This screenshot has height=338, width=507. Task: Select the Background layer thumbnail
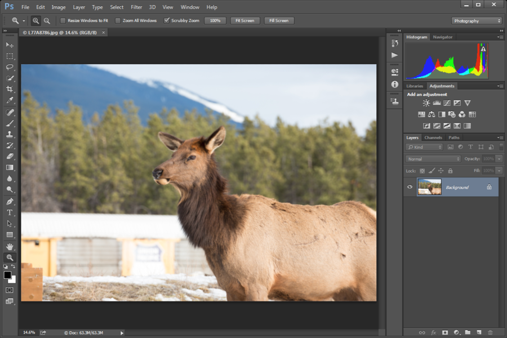(429, 187)
